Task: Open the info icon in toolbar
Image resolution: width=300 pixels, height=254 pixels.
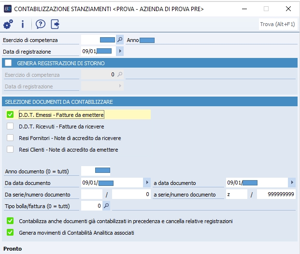Action: pos(23,24)
